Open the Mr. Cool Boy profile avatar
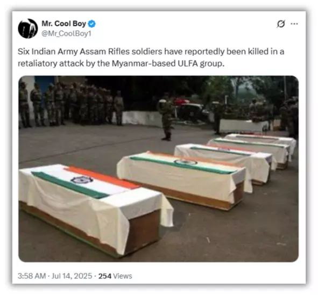318x295 pixels. (x=28, y=28)
